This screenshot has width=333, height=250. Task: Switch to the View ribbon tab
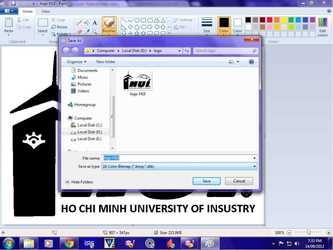pyautogui.click(x=46, y=11)
